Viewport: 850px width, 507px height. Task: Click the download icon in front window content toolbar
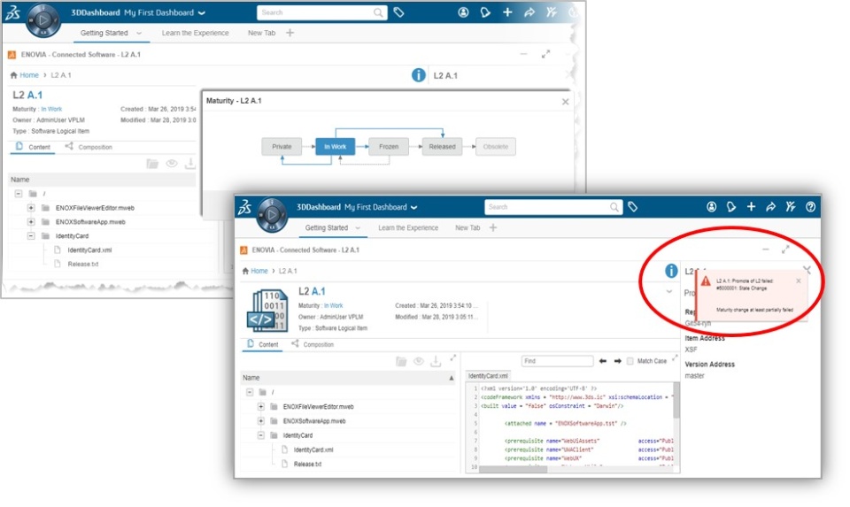436,361
